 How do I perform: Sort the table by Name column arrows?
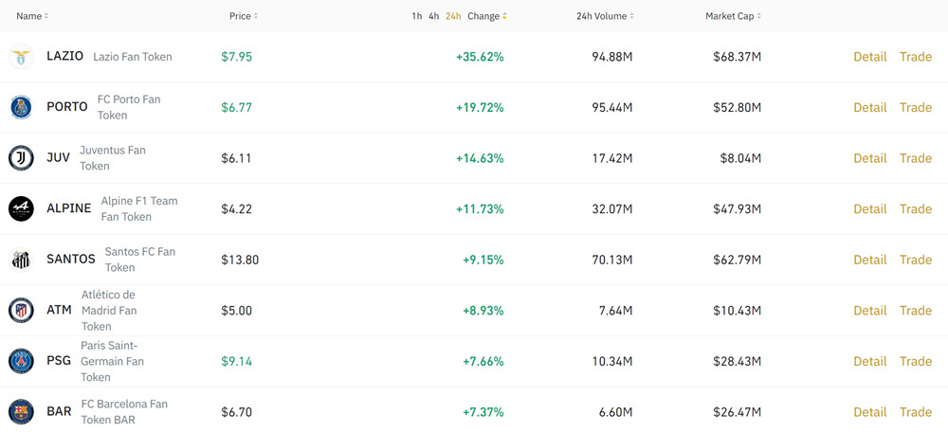(46, 16)
